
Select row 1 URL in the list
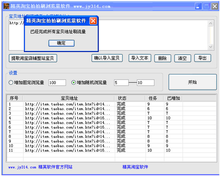pyautogui.click(x=67, y=104)
